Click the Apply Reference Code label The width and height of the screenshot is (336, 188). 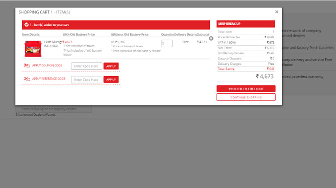49,79
